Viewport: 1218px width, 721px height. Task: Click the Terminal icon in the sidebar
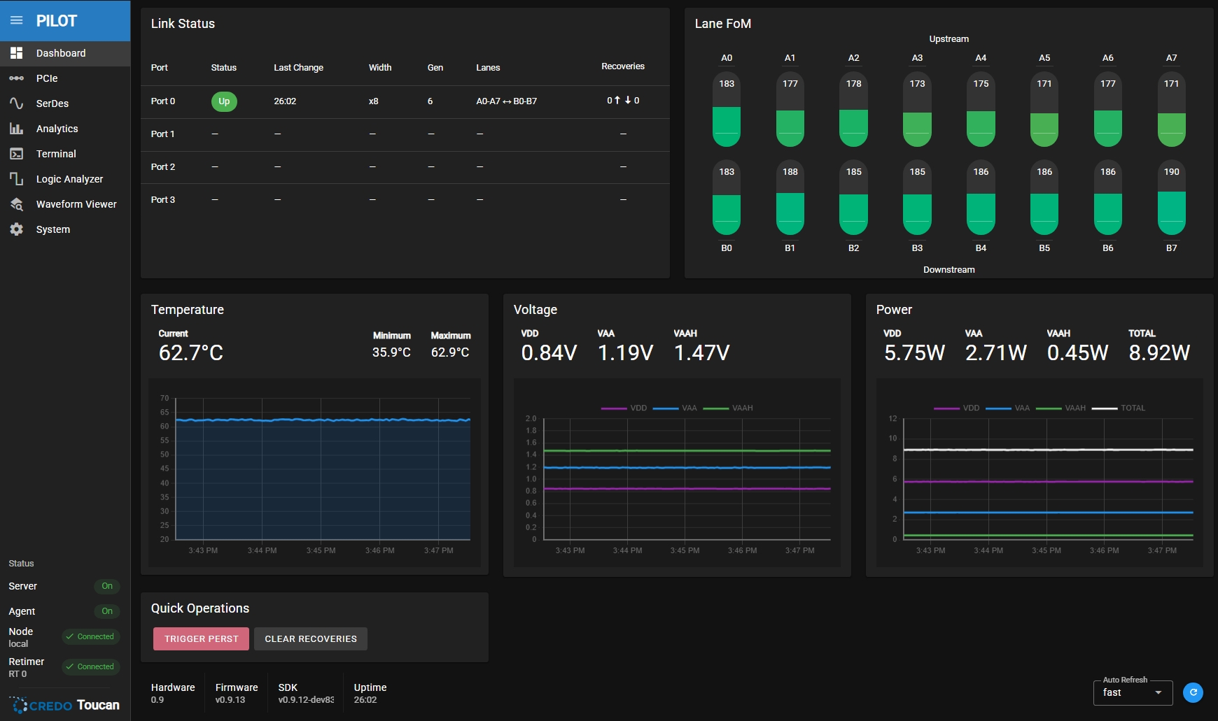coord(17,154)
